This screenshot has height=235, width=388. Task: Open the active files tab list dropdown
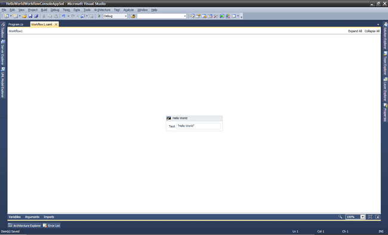378,24
